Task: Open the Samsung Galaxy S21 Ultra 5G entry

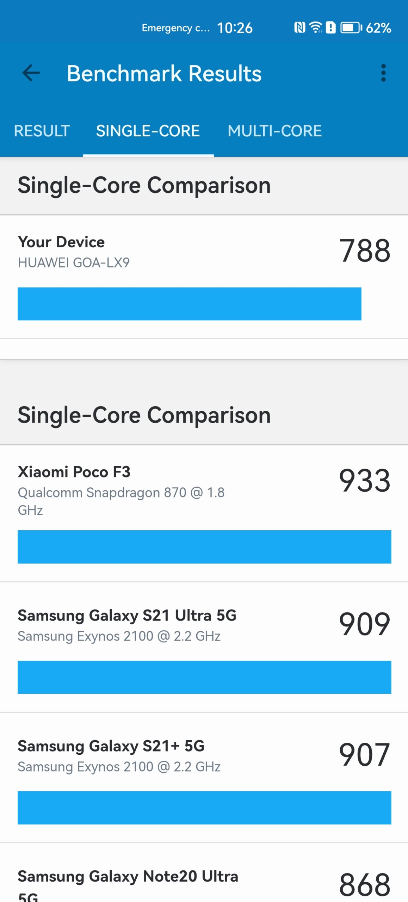Action: click(x=204, y=647)
